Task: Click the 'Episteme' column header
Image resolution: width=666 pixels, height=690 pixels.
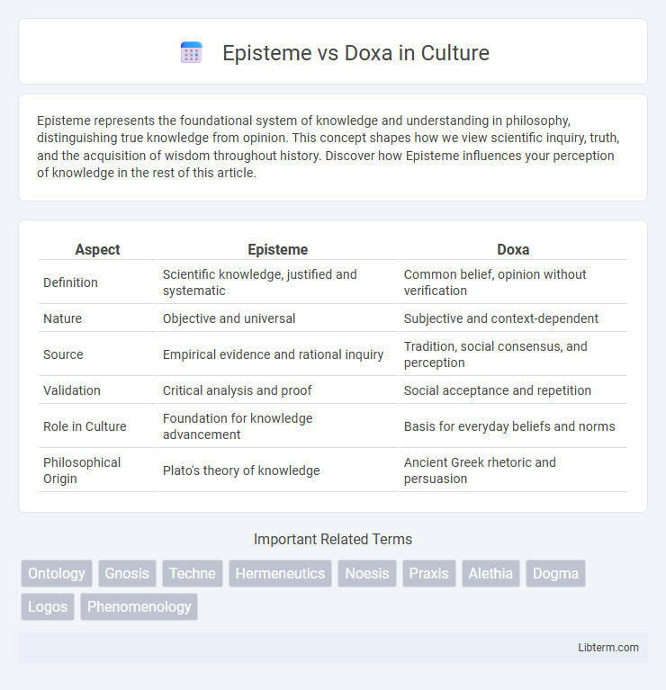Action: click(278, 249)
